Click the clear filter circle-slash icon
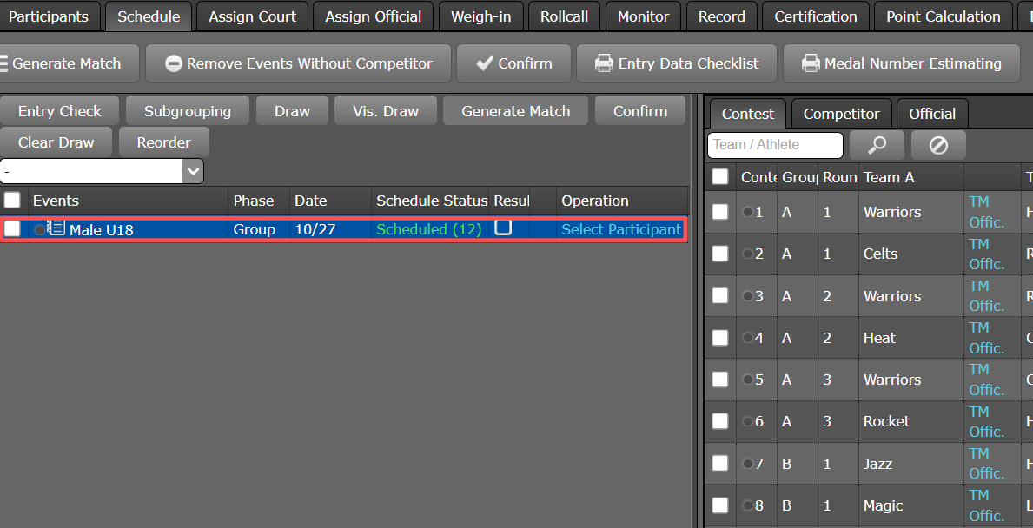The image size is (1033, 528). [938, 145]
